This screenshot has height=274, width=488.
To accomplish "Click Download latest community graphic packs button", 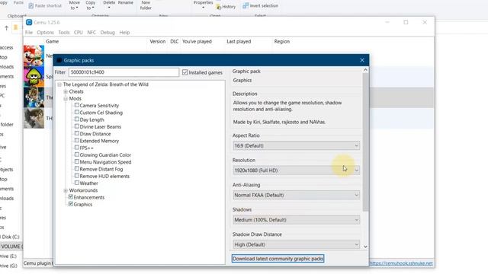I will tap(278, 259).
